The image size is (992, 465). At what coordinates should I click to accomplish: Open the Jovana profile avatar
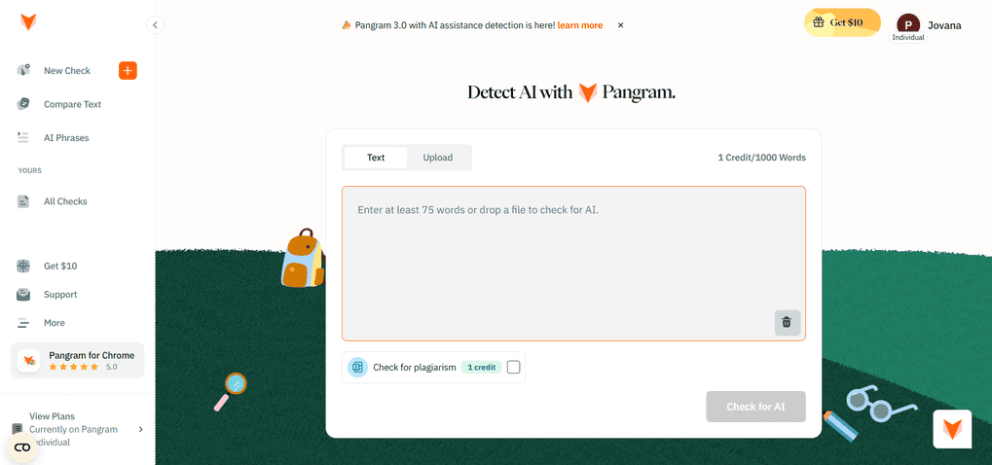click(908, 25)
